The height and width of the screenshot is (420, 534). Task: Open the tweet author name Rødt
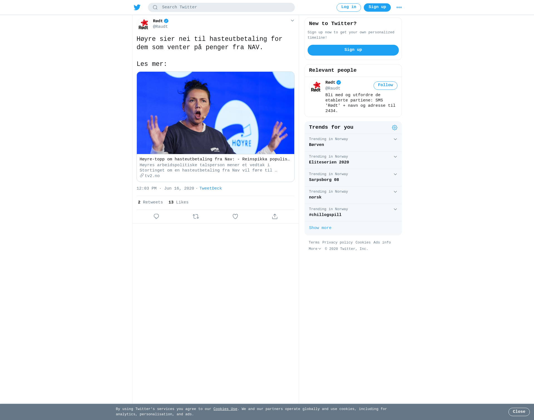[x=158, y=21]
